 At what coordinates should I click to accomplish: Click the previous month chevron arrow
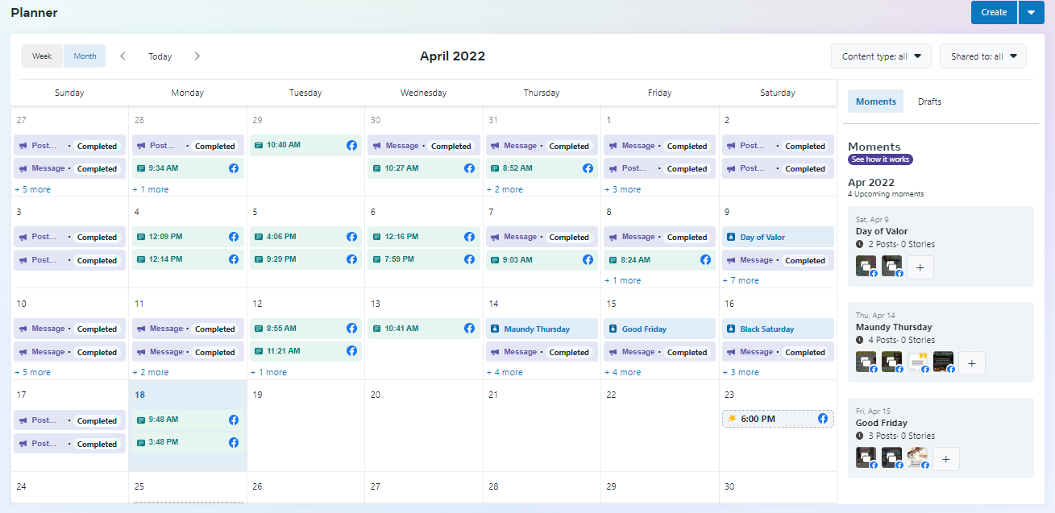click(x=123, y=56)
